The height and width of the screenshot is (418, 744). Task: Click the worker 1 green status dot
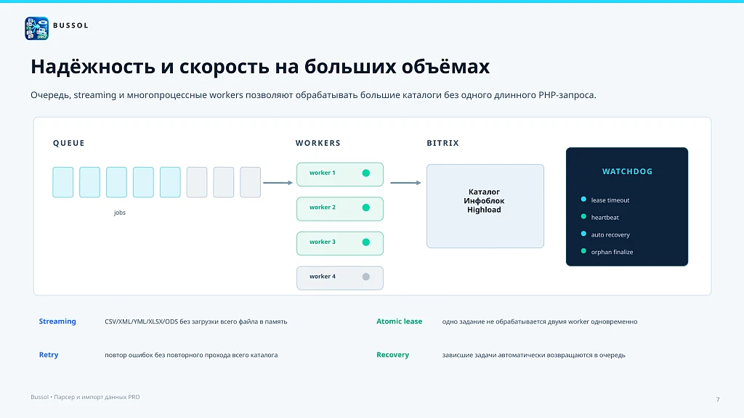[x=366, y=173]
